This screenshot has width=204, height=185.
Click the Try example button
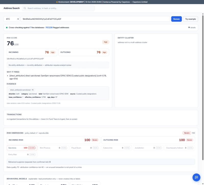(x=190, y=19)
